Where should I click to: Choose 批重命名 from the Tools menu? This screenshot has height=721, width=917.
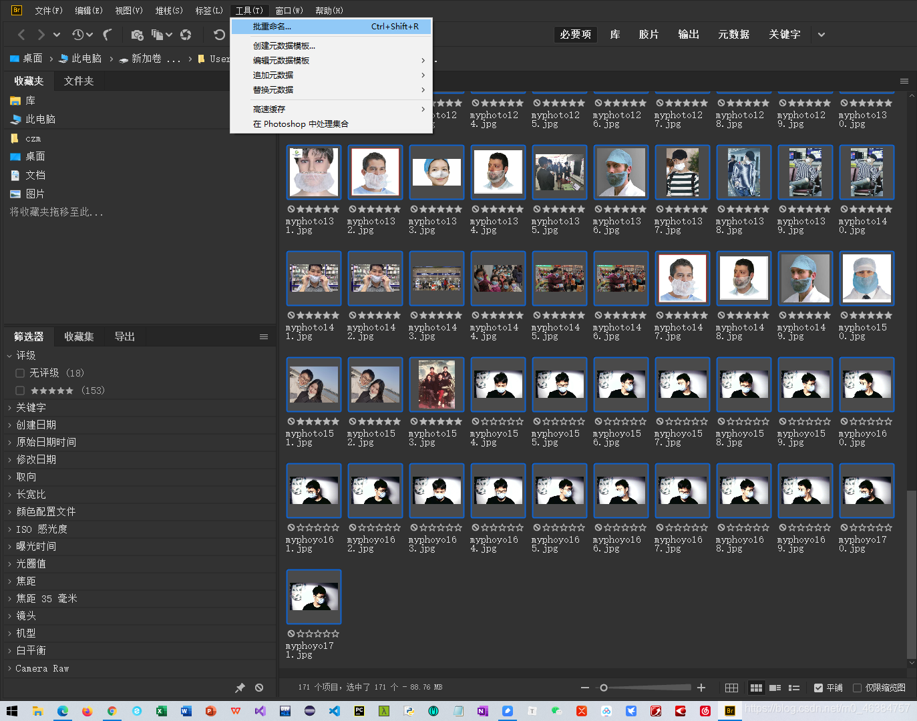331,27
